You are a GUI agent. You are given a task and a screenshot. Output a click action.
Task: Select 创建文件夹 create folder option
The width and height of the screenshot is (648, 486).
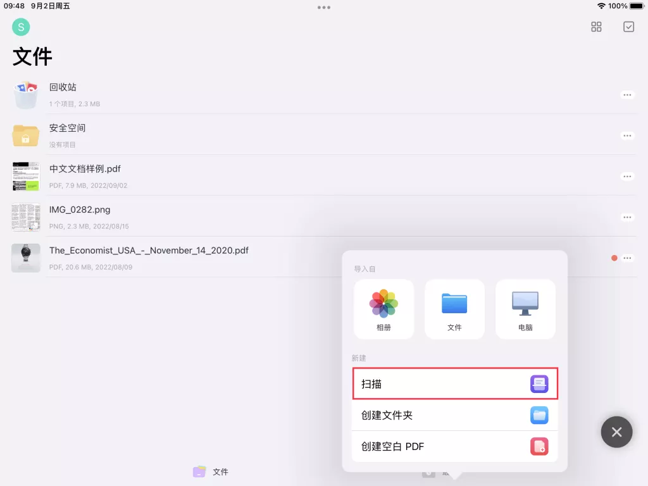[454, 415]
